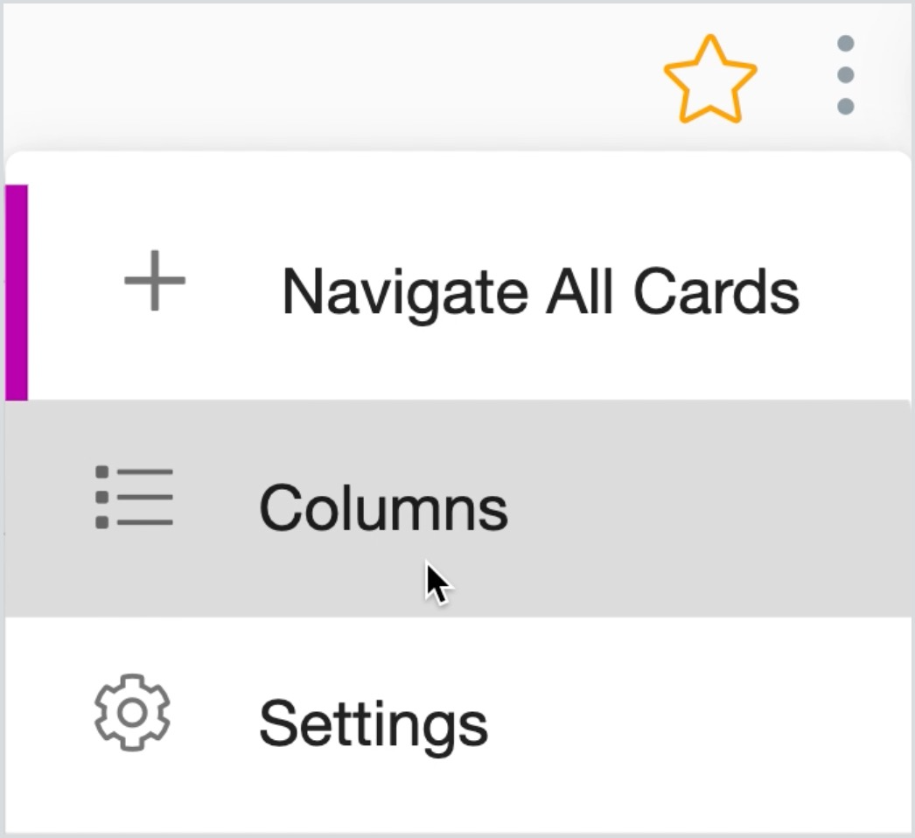Collapse the dropdown via the vertical ellipsis
Viewport: 915px width, 838px height.
846,75
